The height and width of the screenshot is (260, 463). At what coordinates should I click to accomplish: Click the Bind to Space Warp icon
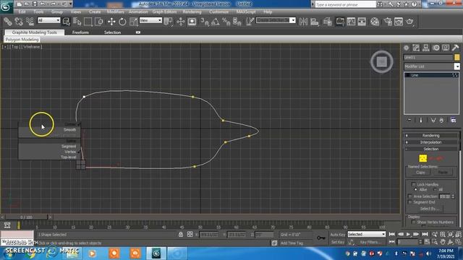30,22
